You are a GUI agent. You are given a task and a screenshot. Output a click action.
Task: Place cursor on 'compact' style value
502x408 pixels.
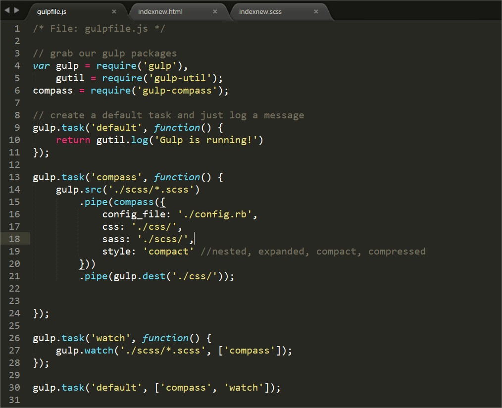click(x=169, y=252)
